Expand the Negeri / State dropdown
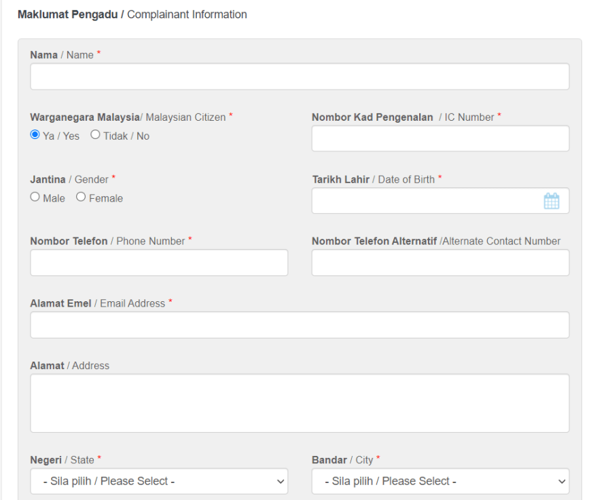The width and height of the screenshot is (591, 500). [159, 481]
